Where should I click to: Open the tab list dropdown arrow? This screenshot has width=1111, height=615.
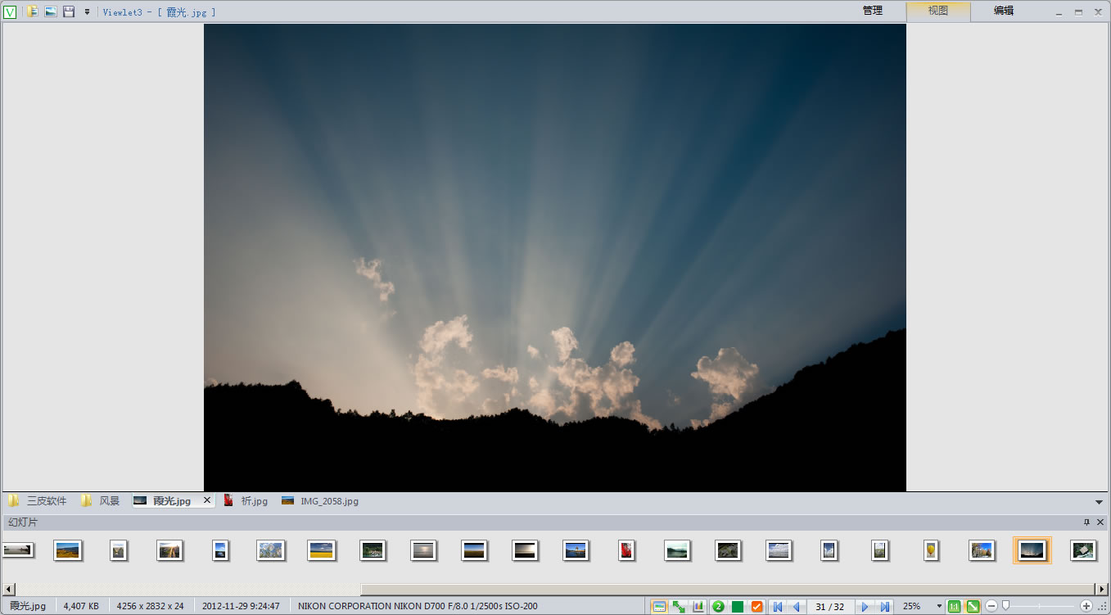coord(1099,502)
